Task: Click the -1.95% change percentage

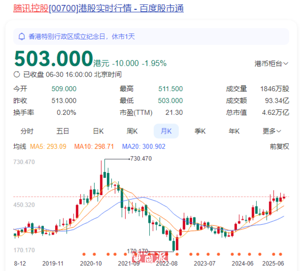Action: click(154, 63)
